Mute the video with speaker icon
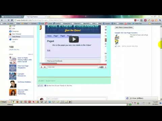 tap(45, 67)
